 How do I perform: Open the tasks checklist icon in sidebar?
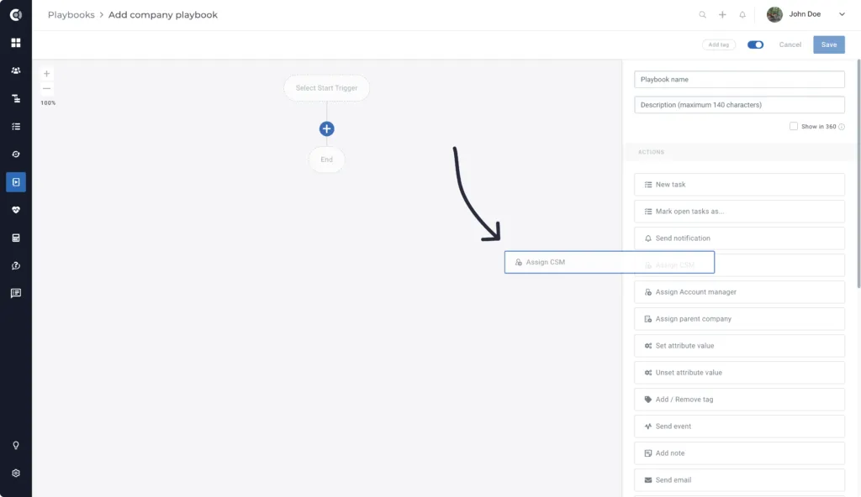[x=16, y=126]
